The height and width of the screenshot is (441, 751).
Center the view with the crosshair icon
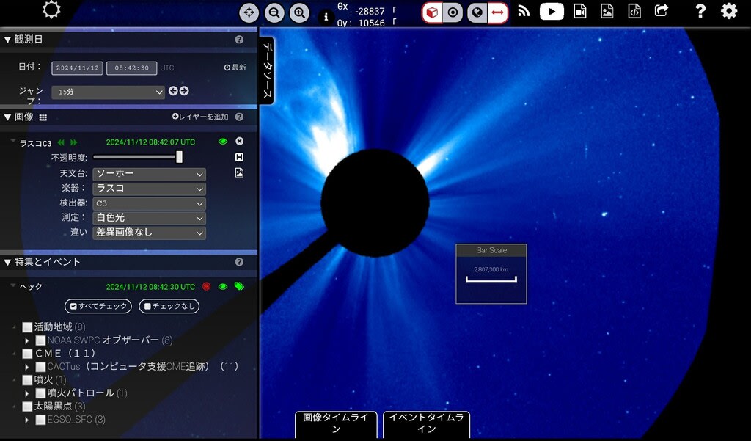pyautogui.click(x=249, y=13)
